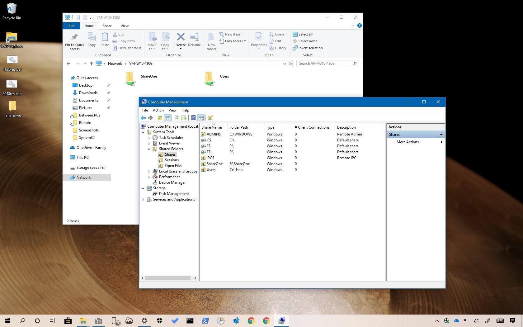The width and height of the screenshot is (523, 327).
Task: Select This PC in Explorer navigation pane
Action: [x=79, y=158]
